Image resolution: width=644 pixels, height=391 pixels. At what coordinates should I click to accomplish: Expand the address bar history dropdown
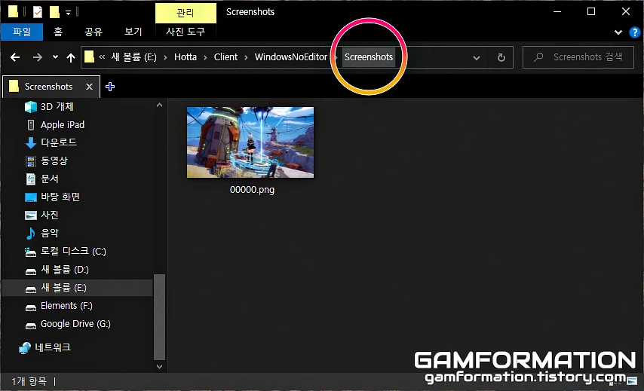coord(477,58)
